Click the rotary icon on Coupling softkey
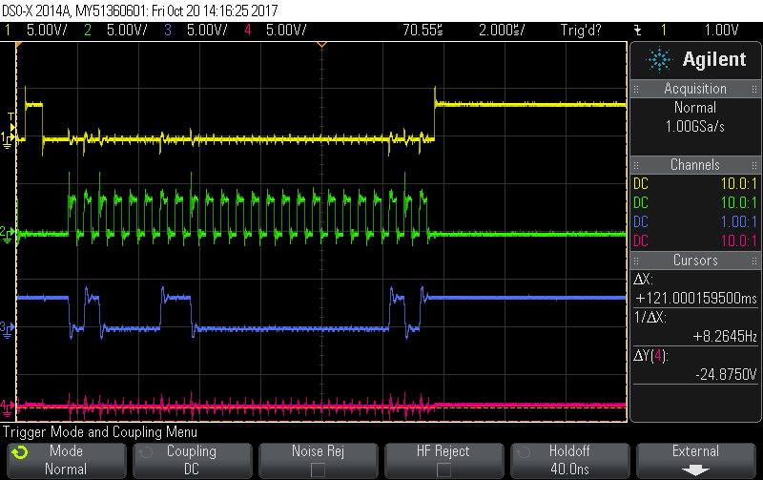This screenshot has height=480, width=763. pos(146,452)
